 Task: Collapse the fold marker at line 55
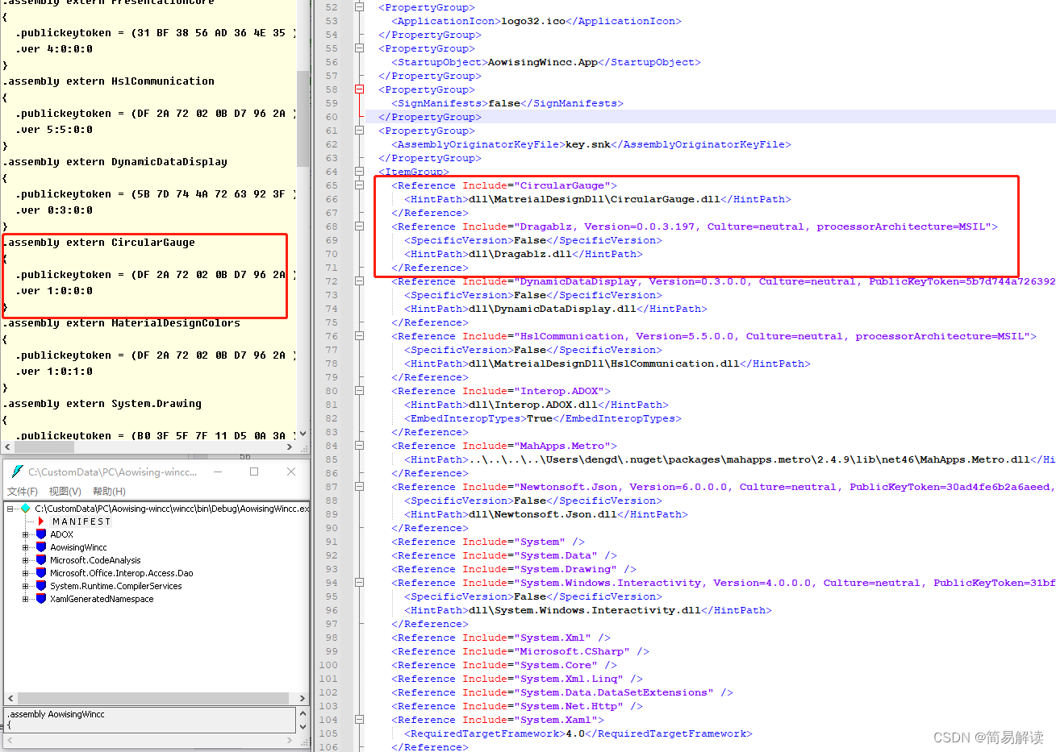pyautogui.click(x=359, y=48)
